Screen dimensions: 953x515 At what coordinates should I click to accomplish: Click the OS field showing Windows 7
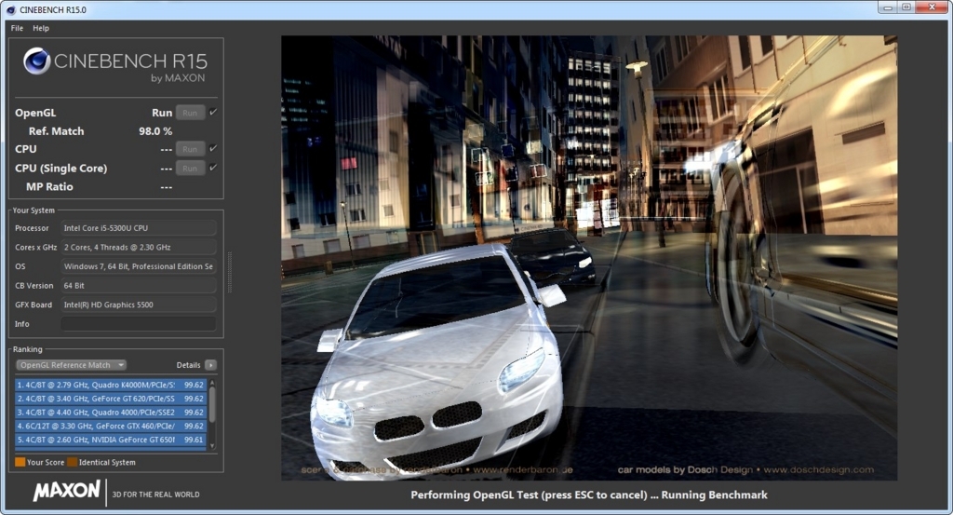pos(138,266)
